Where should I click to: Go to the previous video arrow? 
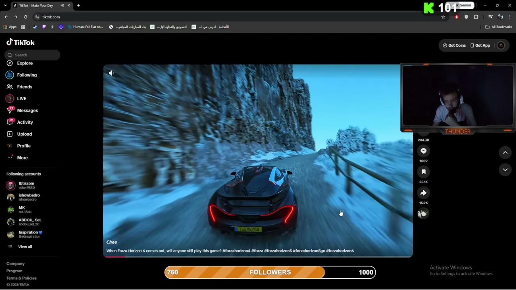pyautogui.click(x=505, y=153)
